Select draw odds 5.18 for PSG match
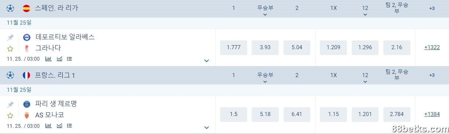This screenshot has width=449, height=134. click(x=265, y=114)
